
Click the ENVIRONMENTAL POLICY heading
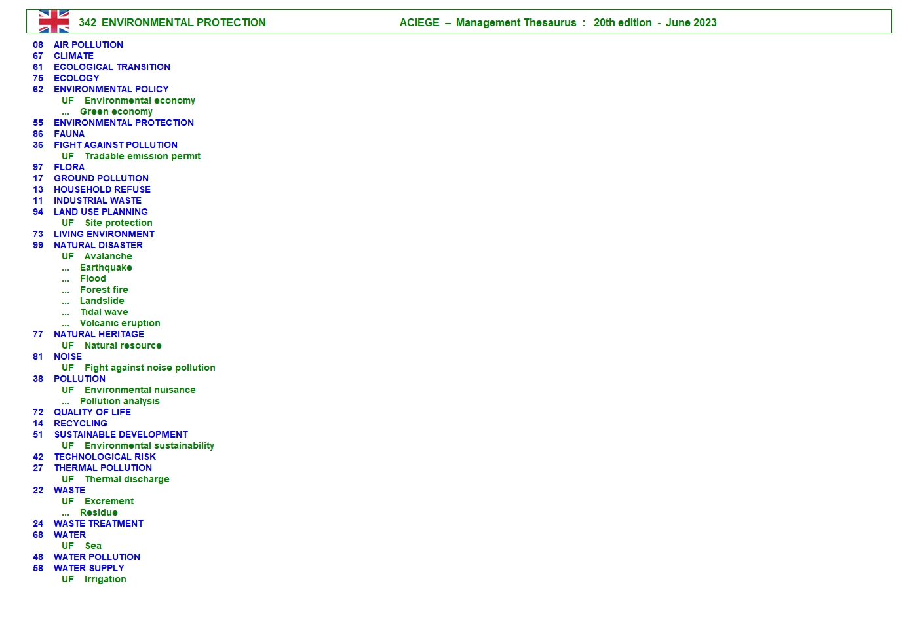[x=111, y=89]
